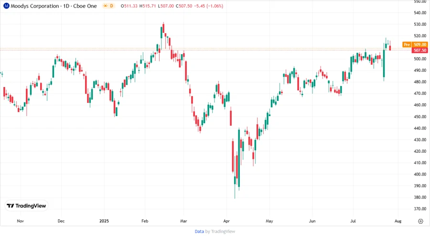
Task: Click the 410.00 price axis label
Action: (x=420, y=163)
